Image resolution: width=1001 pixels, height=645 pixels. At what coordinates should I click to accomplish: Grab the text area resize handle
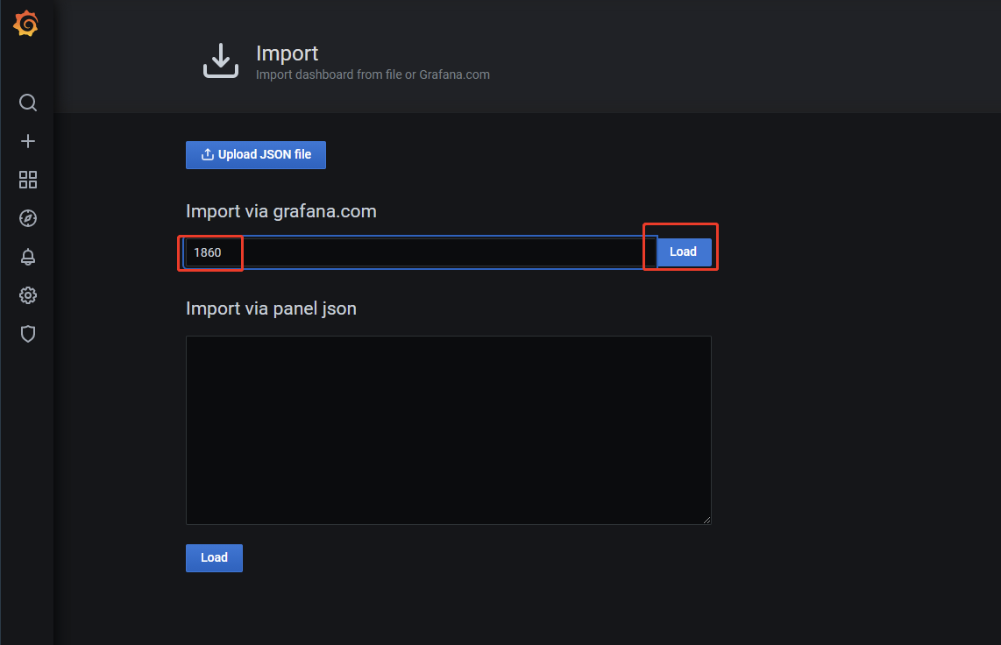coord(706,520)
